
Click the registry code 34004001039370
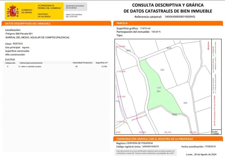coord(150,146)
